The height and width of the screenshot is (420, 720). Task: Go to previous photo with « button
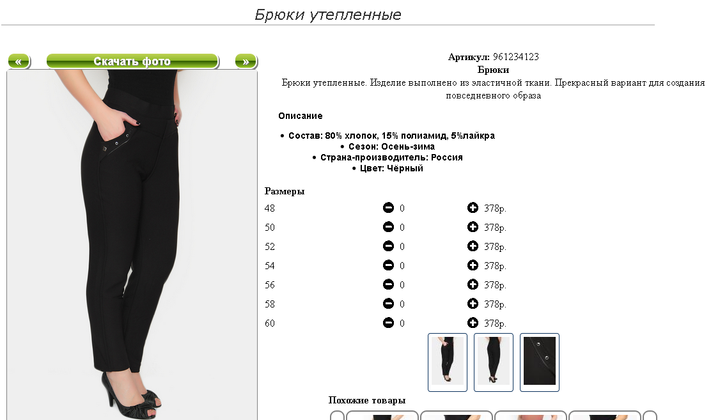[x=19, y=61]
